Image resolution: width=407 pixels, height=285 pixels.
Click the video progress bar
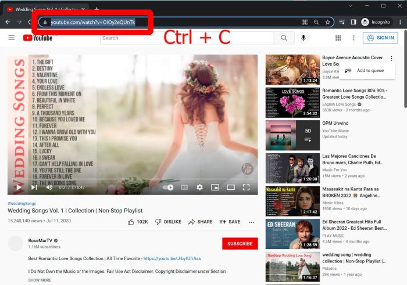pos(133,179)
